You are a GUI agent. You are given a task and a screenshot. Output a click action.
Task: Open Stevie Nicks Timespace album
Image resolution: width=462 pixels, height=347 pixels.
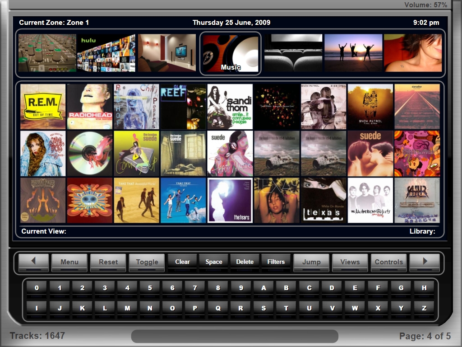(x=43, y=154)
